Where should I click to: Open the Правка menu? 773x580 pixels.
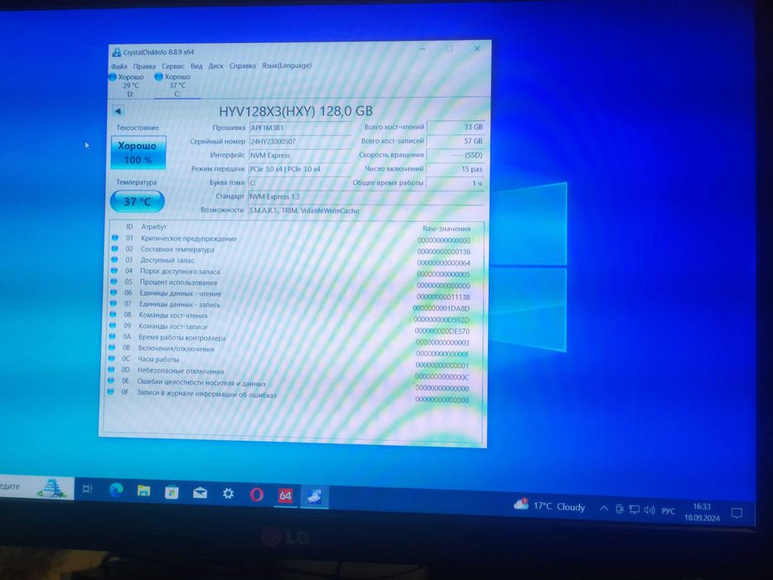click(x=144, y=66)
